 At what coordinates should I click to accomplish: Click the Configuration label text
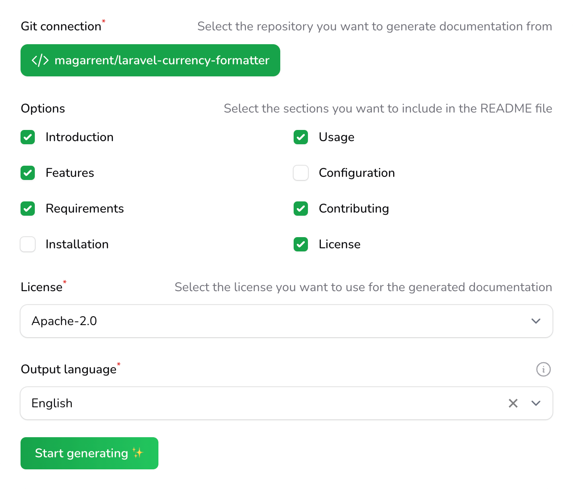click(357, 173)
